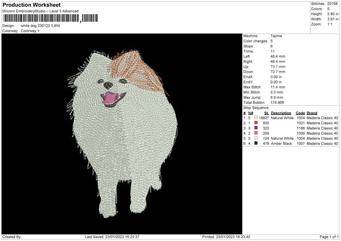Viewport: 341px width, 241px height.
Task: Select the design name white dog 230123 5,8IN
Action: (x=47, y=26)
